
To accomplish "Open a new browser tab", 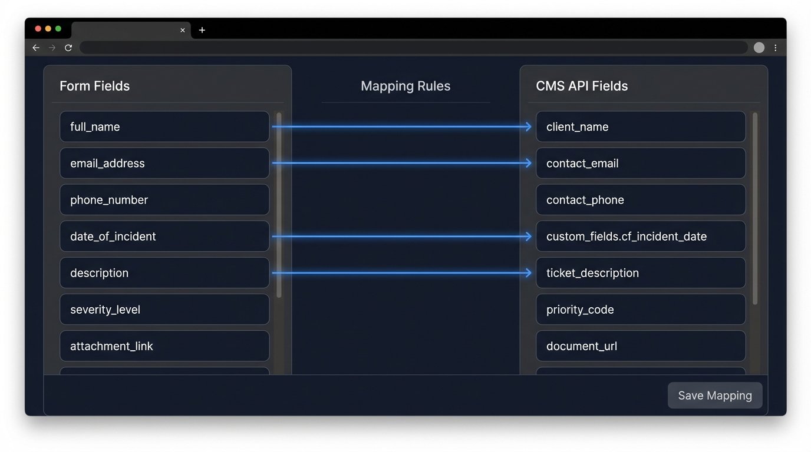I will [x=202, y=30].
